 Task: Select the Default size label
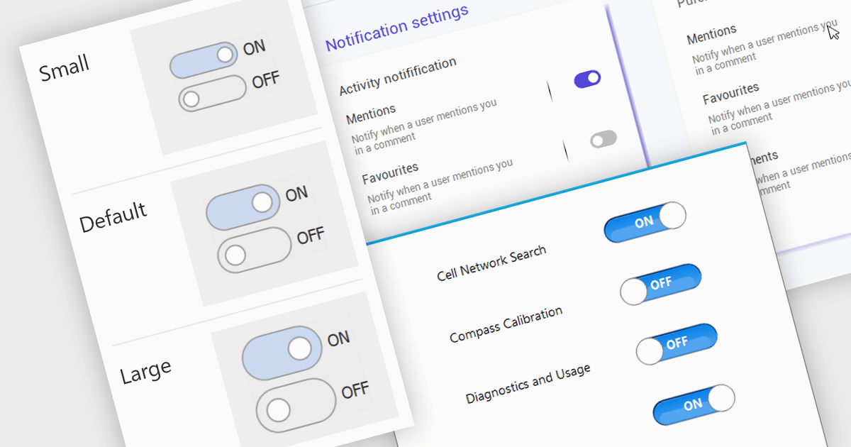pos(113,216)
